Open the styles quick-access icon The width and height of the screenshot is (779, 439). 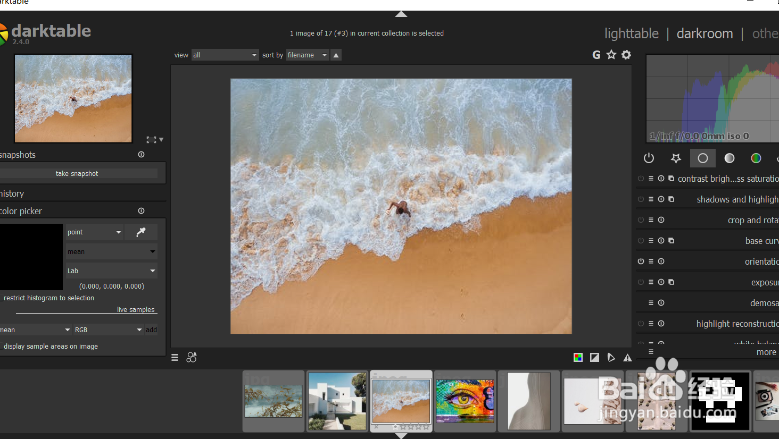click(192, 358)
